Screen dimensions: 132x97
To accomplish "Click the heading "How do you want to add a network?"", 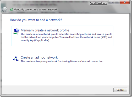I will [x=36, y=20].
